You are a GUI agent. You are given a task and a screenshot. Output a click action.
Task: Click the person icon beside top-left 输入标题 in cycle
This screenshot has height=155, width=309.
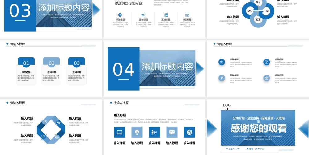pyautogui.click(x=45, y=122)
